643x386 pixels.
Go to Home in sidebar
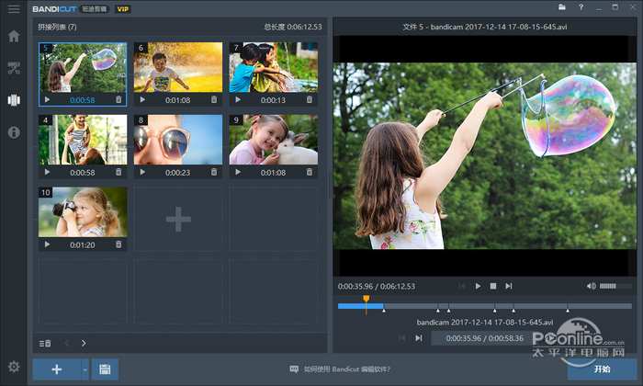(14, 36)
